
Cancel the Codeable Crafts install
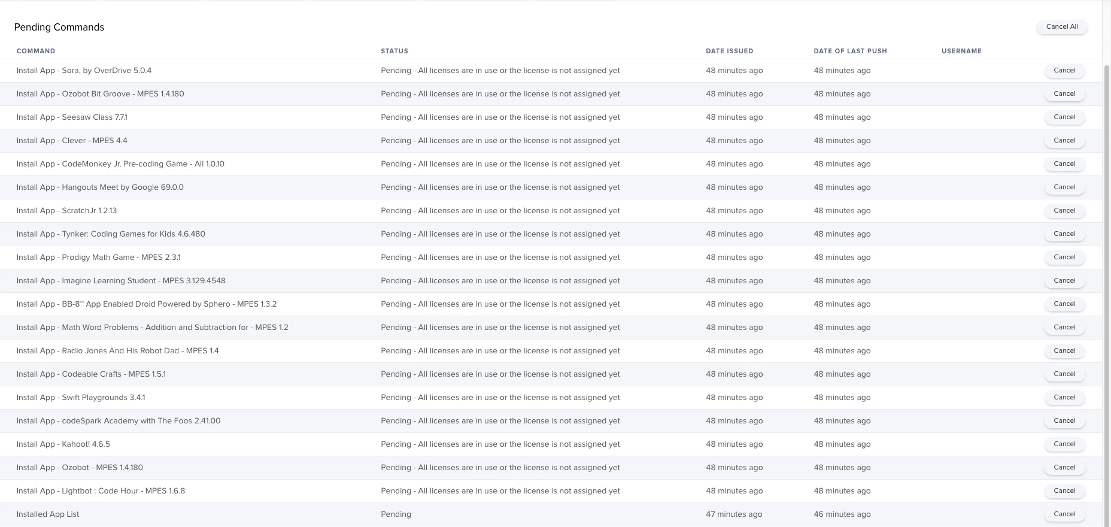(1064, 374)
